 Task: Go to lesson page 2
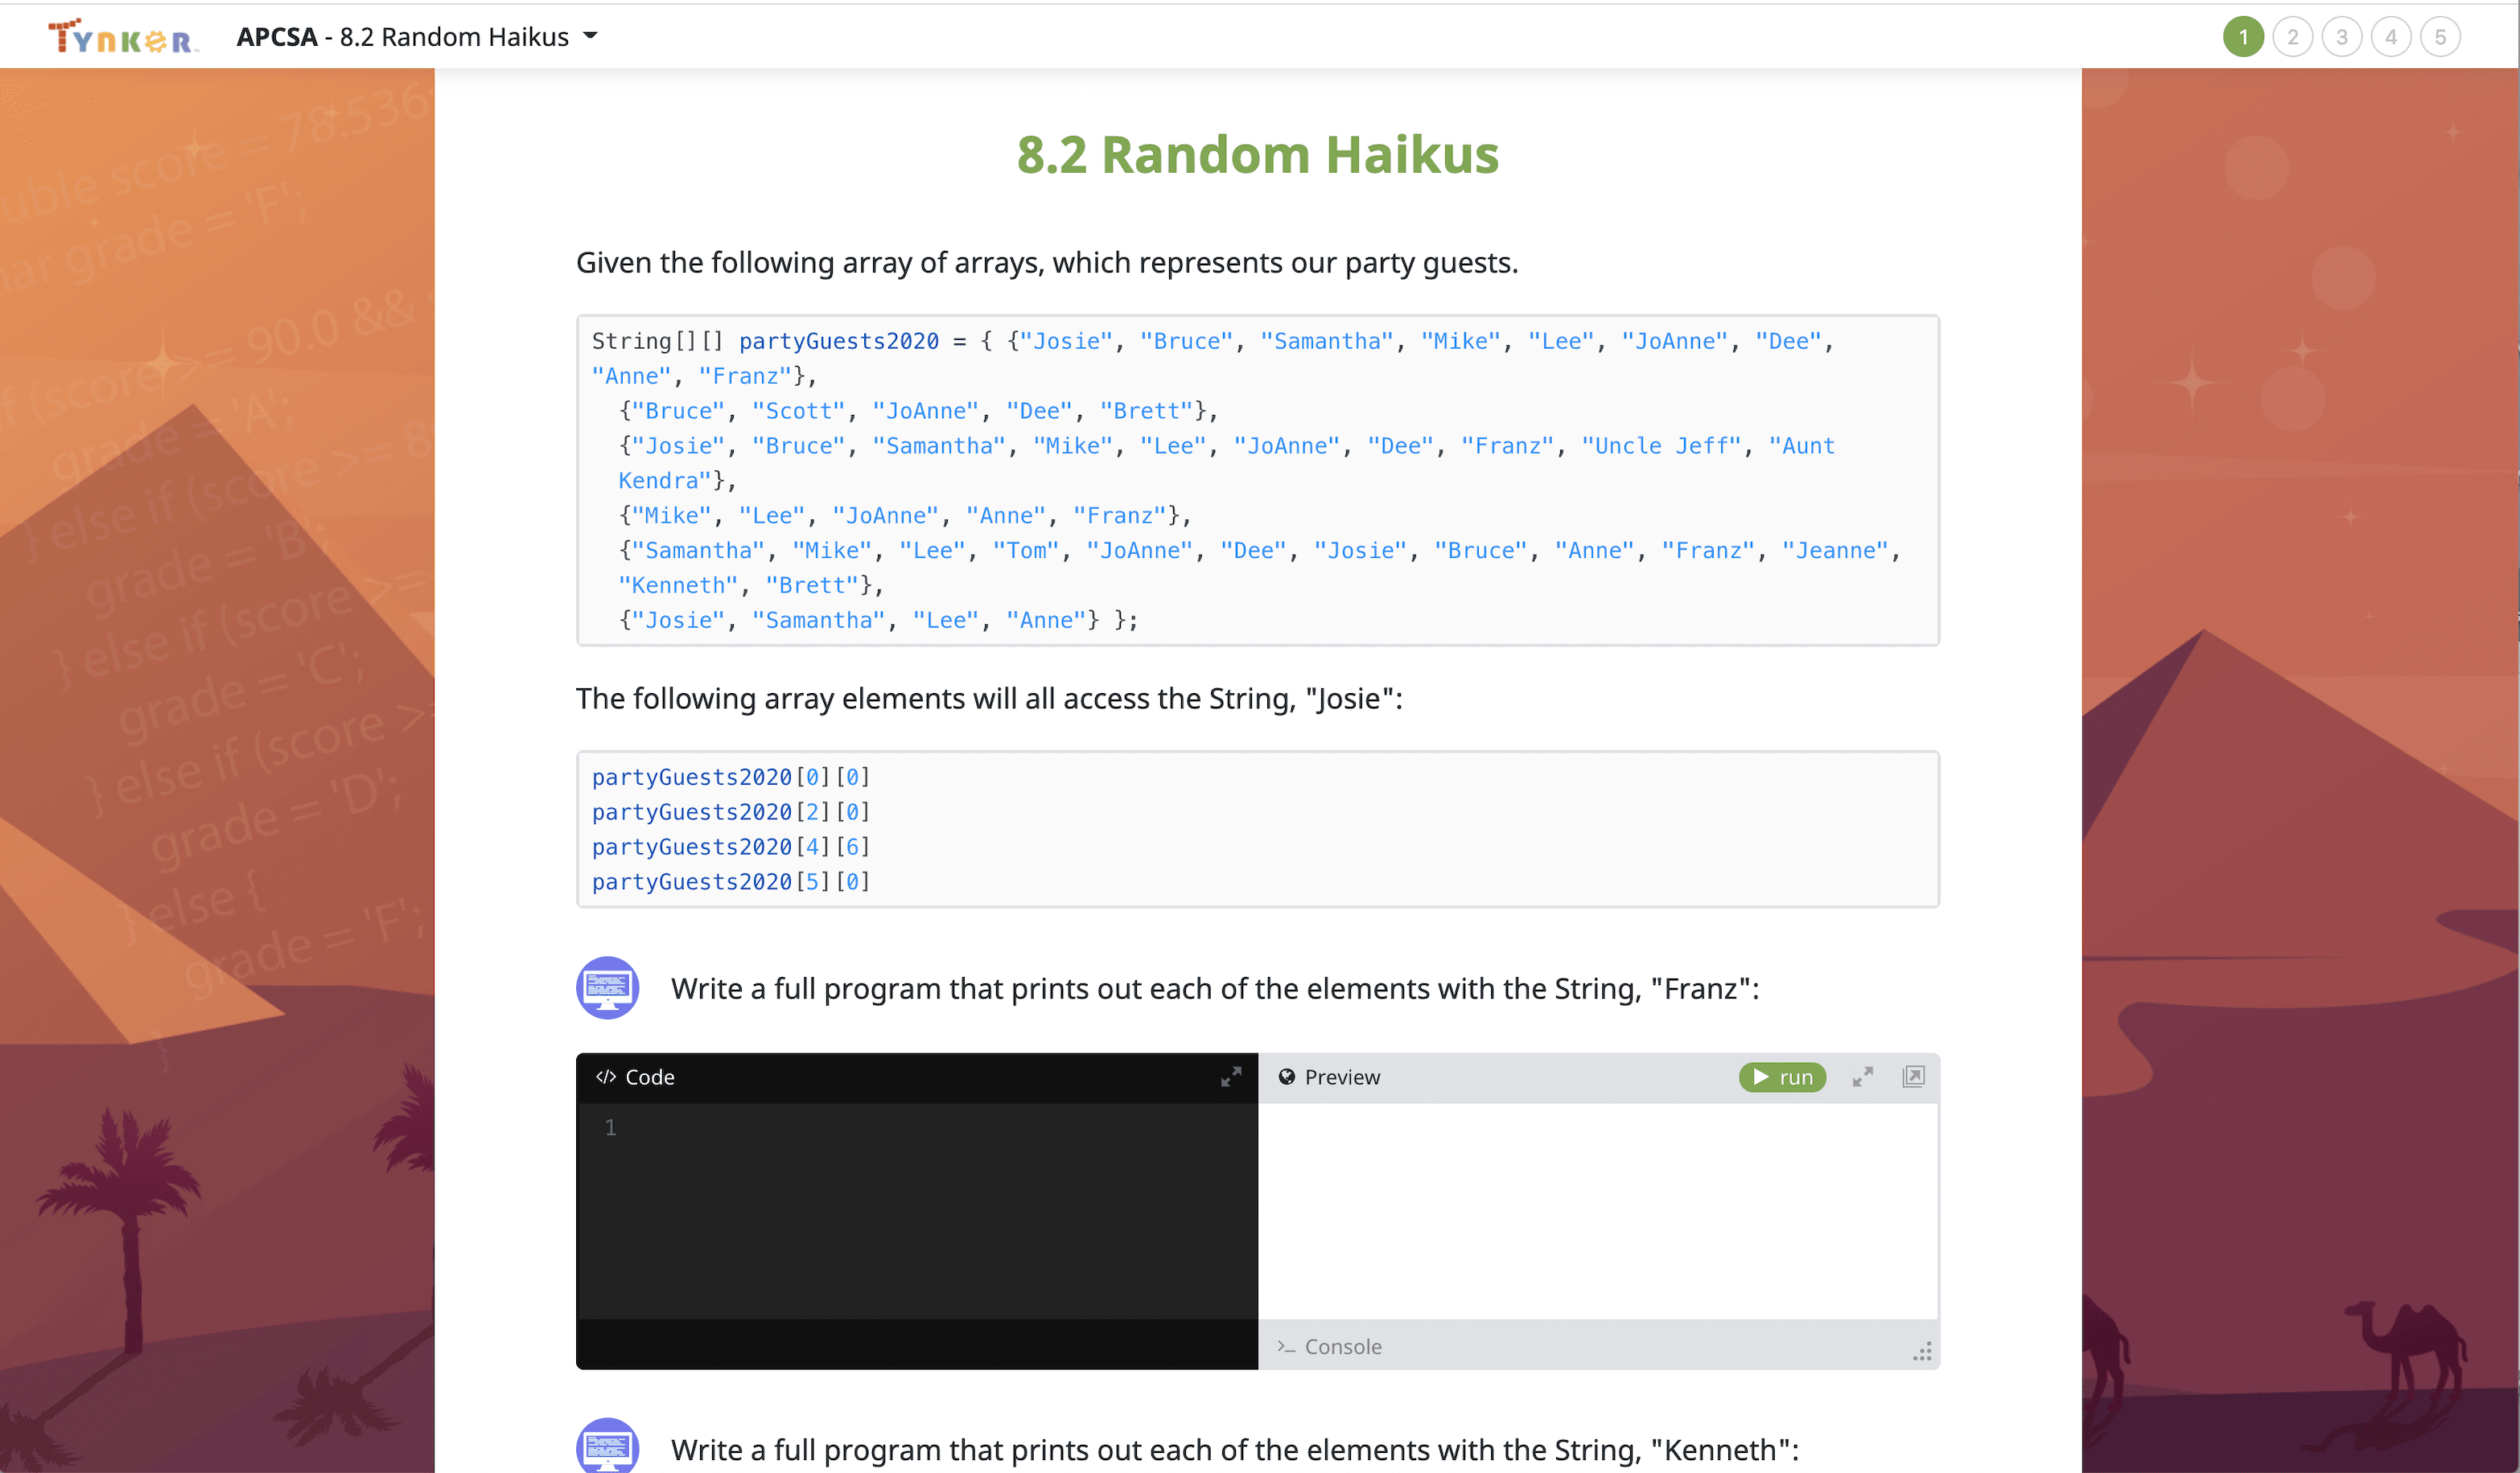2292,37
